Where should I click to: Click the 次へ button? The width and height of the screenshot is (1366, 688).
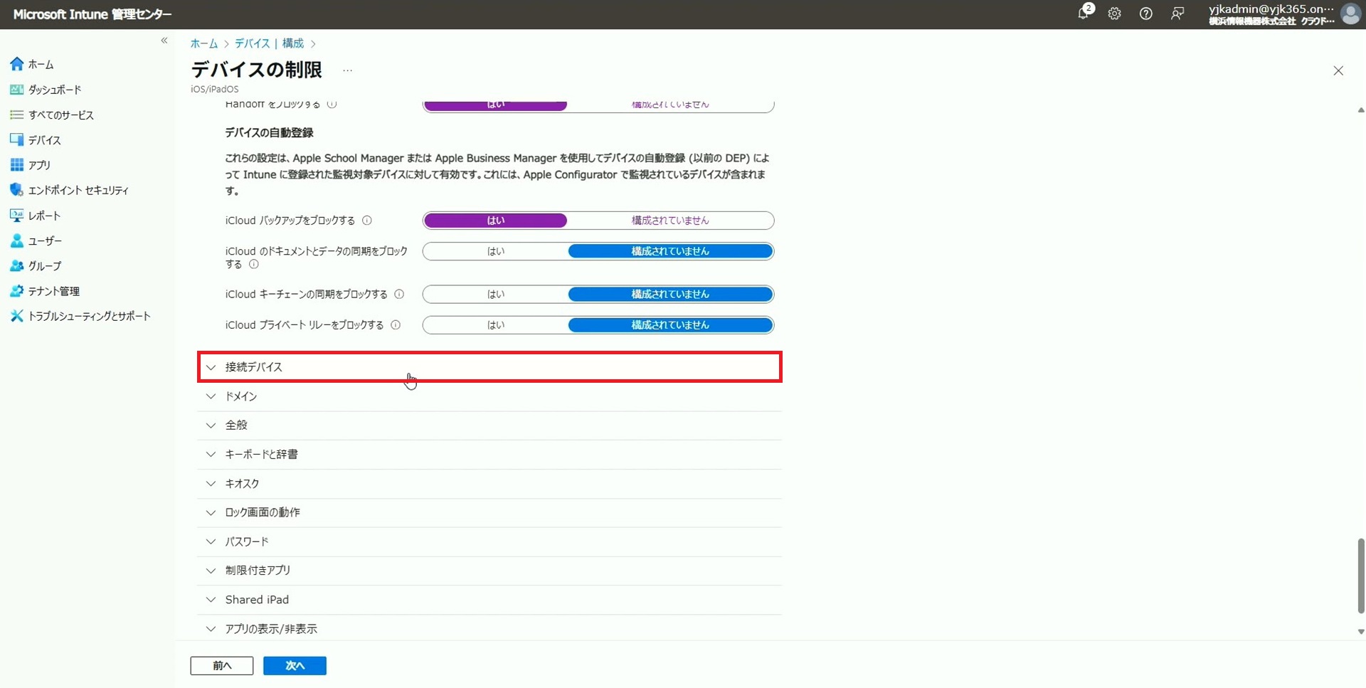pos(295,666)
